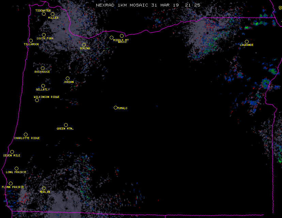Select the Tillamook station marker
Image resolution: width=282 pixels, height=218 pixels.
[x=31, y=41]
